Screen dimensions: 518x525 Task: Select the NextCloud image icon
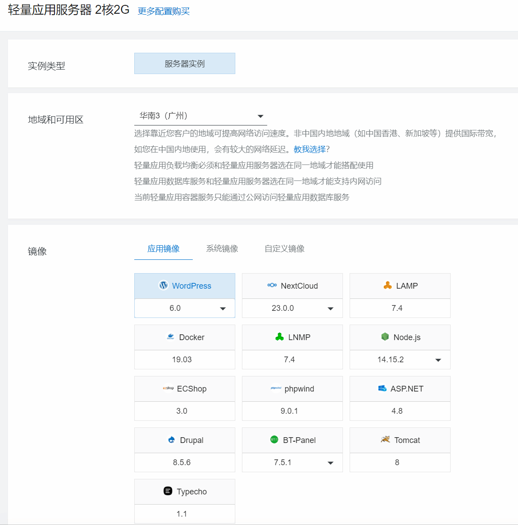pos(272,286)
